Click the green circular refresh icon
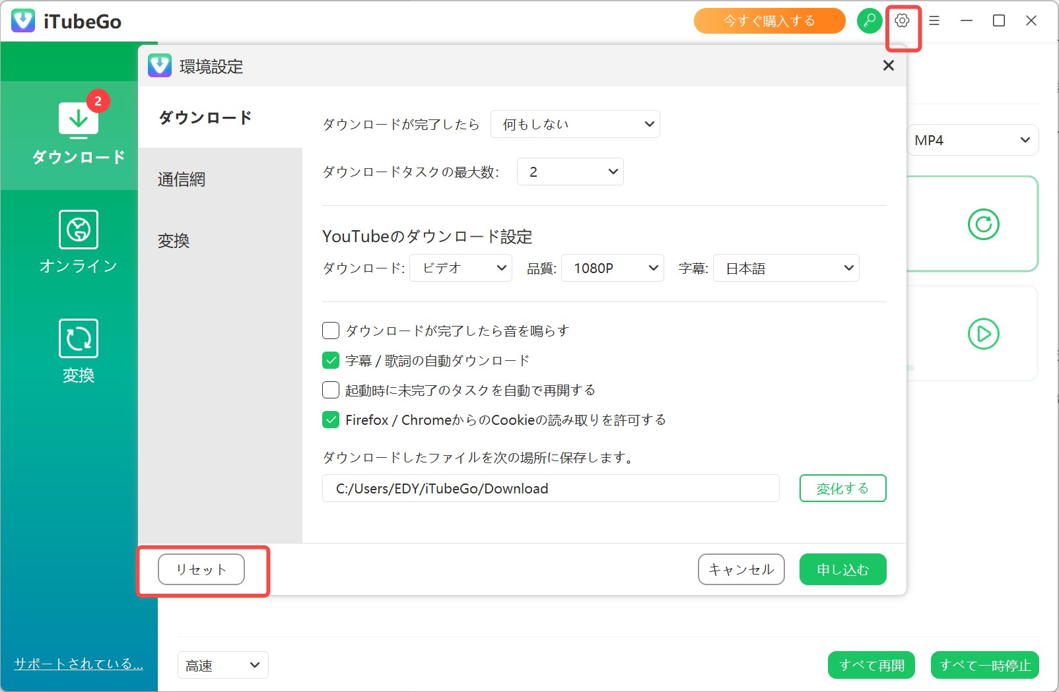This screenshot has width=1059, height=692. tap(983, 224)
